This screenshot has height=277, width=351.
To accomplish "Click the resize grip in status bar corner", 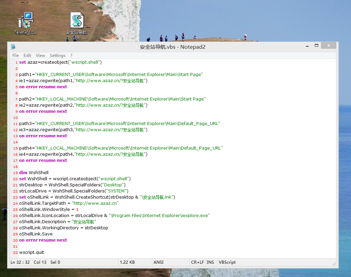I will 334,264.
